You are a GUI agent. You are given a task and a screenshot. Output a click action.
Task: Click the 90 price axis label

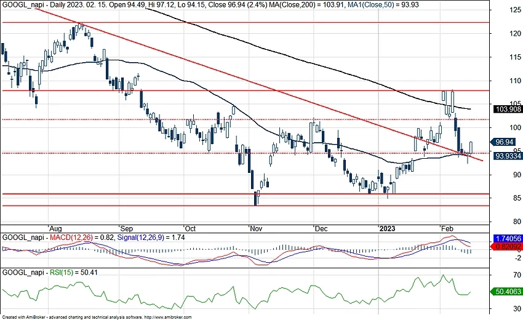point(517,175)
